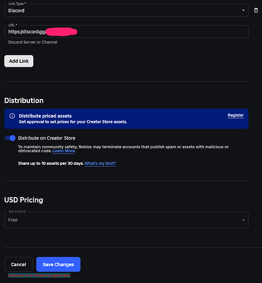Expand the Set a price dropdown arrow
Screen dimensions: 262x283
coord(243,220)
